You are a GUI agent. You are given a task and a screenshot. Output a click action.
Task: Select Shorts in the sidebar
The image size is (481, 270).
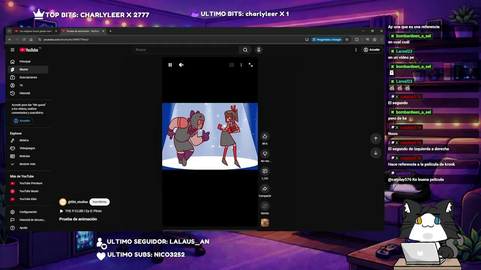[x=28, y=69]
